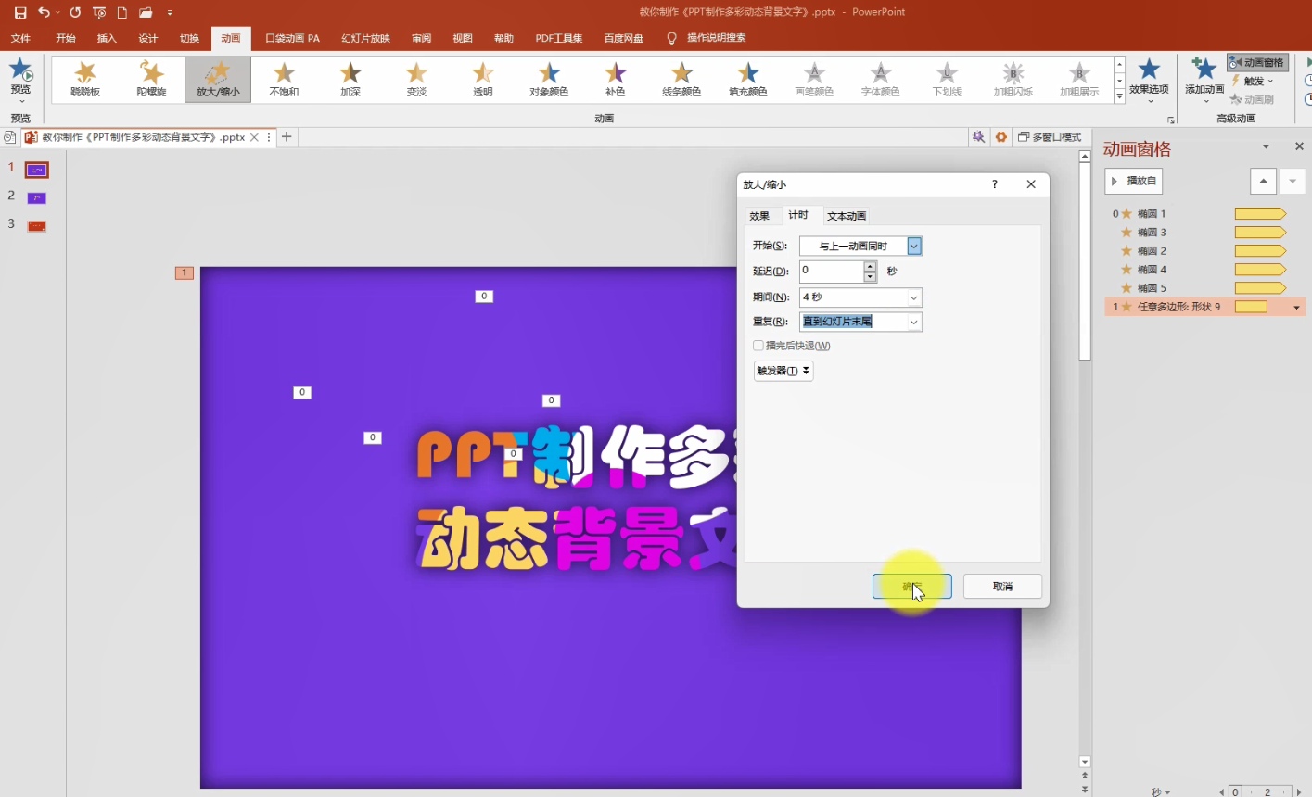1312x797 pixels.
Task: Select the 变淡 lighten animation
Action: (416, 80)
